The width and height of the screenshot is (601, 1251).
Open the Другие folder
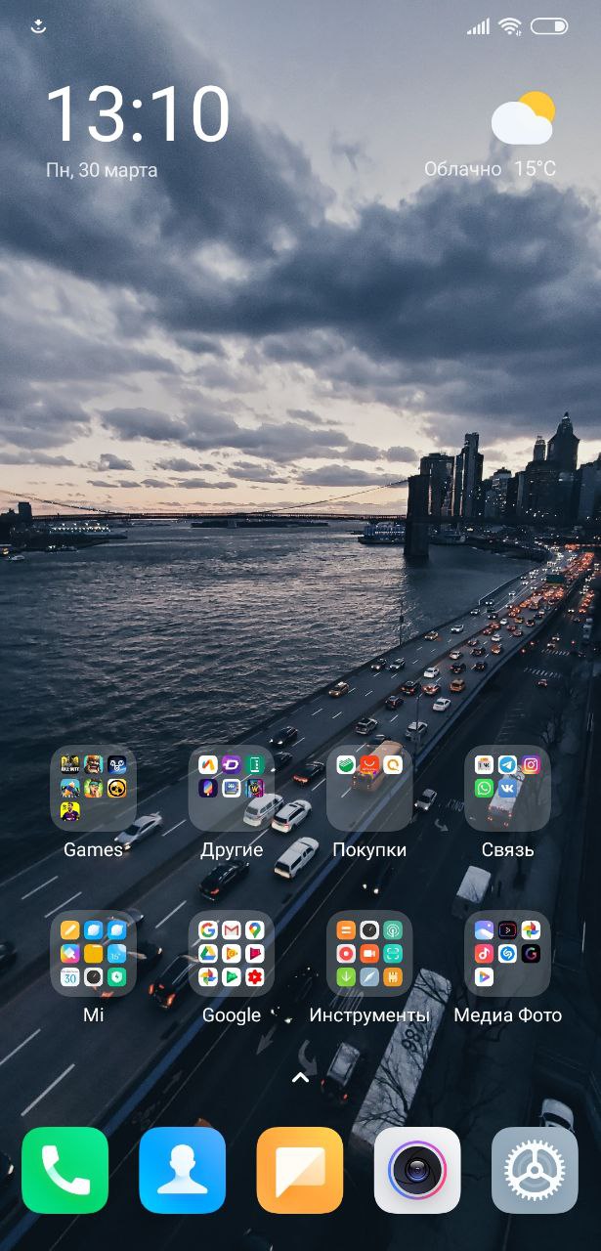click(x=232, y=789)
